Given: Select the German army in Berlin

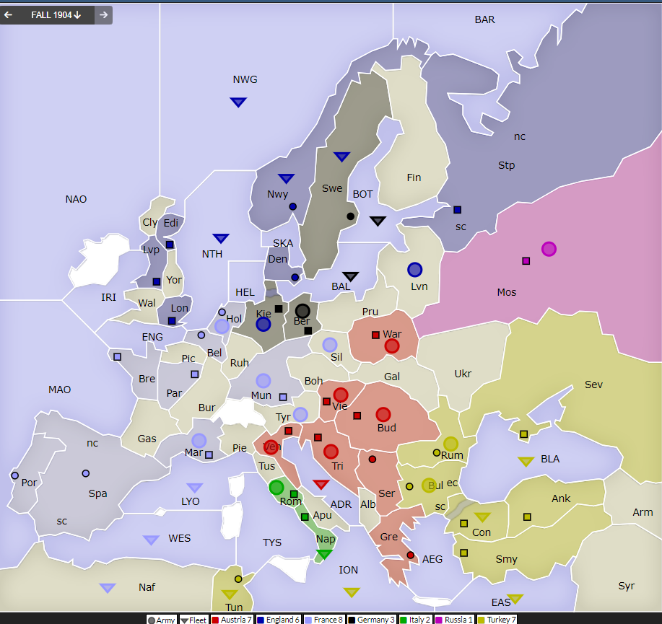Looking at the screenshot, I should pos(302,312).
